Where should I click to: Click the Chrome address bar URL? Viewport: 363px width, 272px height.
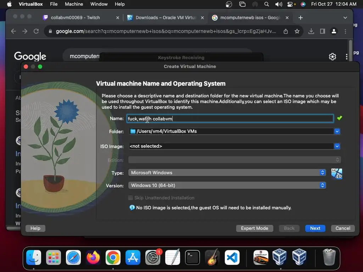click(x=166, y=31)
